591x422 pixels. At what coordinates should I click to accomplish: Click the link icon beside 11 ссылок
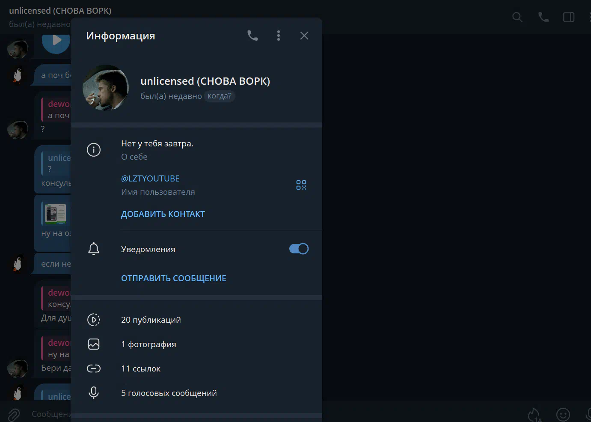[x=94, y=369]
